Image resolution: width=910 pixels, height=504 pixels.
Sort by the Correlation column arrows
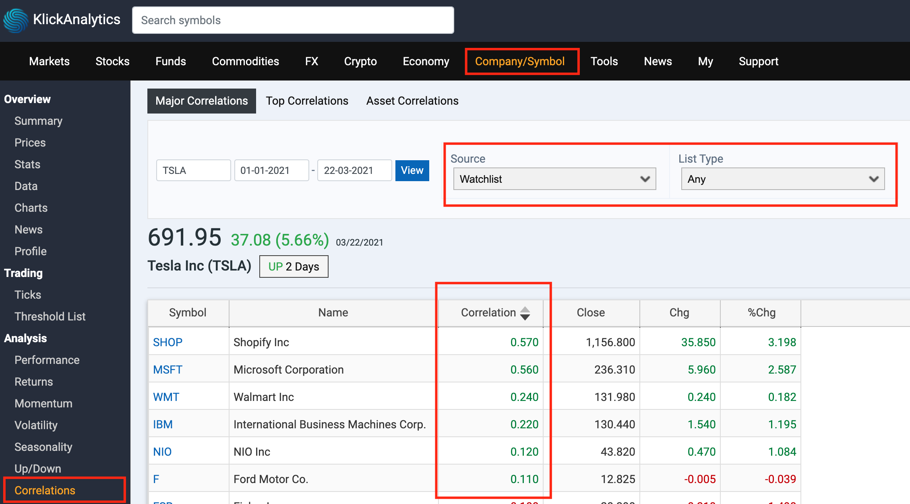[x=525, y=313]
